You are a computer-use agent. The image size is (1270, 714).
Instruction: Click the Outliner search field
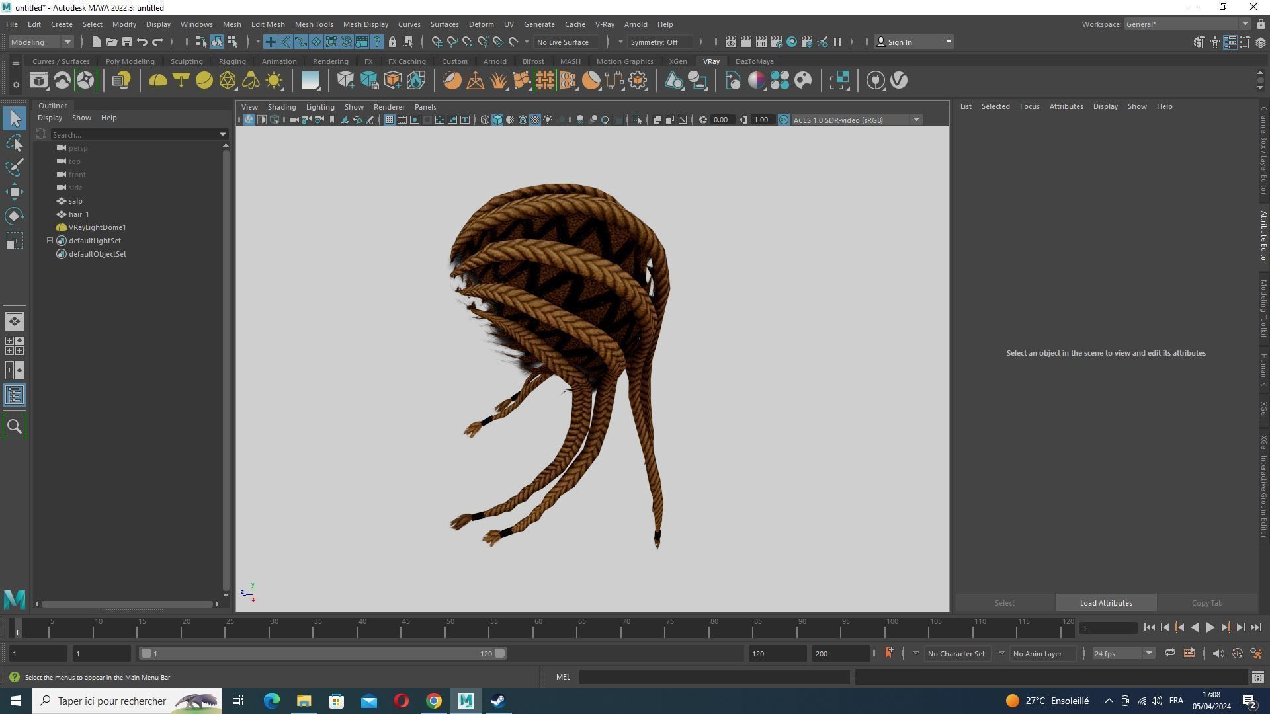[x=135, y=134]
